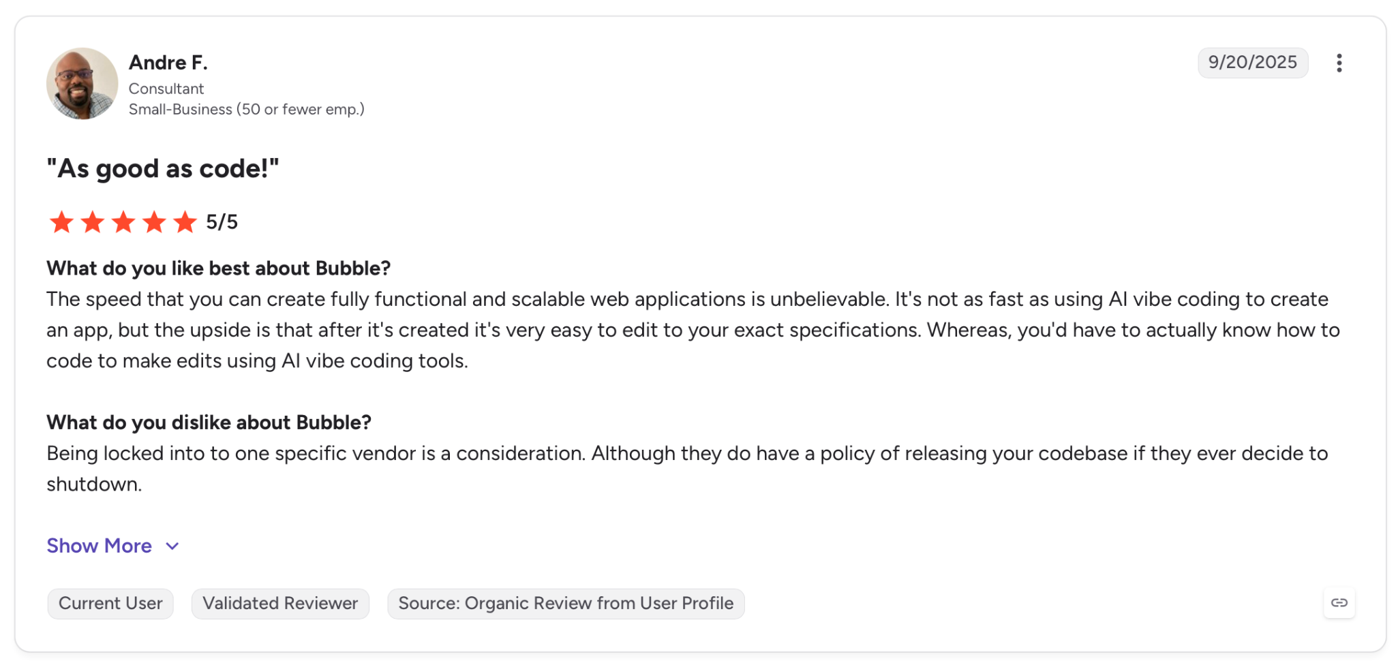Click the third rating star
Viewport: 1396px width, 663px height.
pyautogui.click(x=123, y=222)
